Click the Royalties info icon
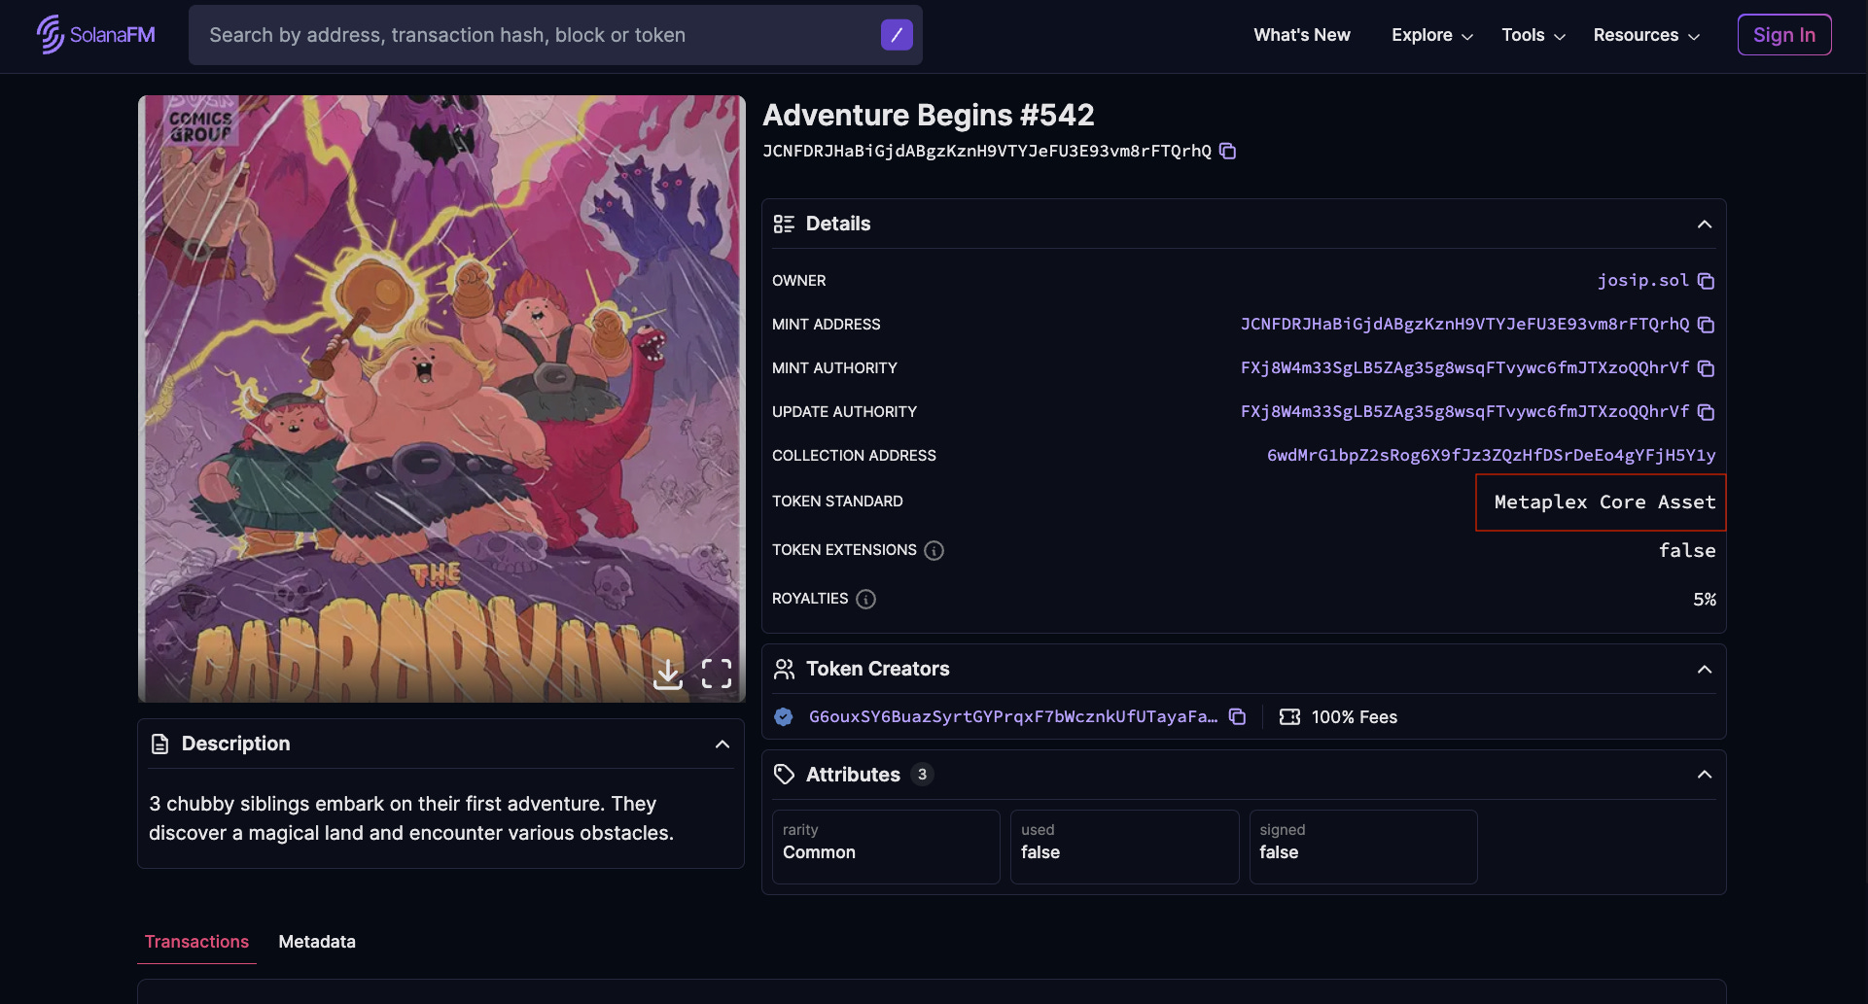The image size is (1868, 1004). click(865, 600)
